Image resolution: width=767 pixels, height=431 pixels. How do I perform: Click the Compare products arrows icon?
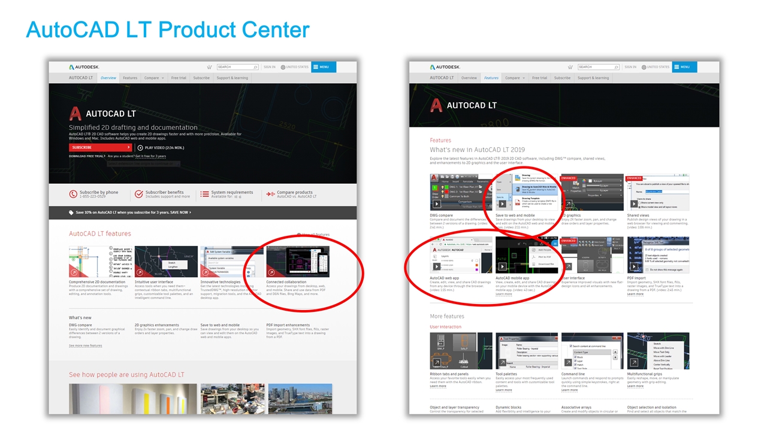coord(271,194)
